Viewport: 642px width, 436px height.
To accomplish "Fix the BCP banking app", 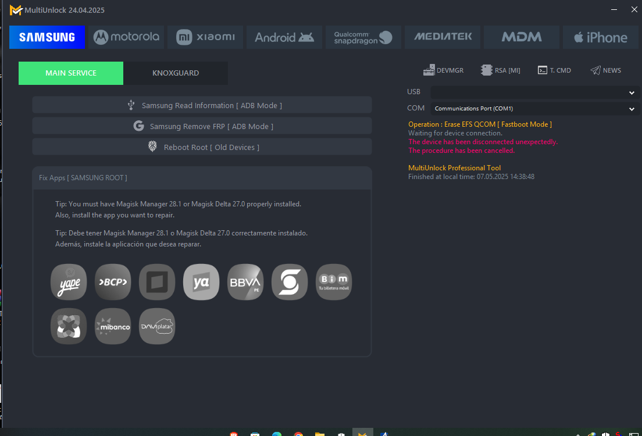I will 113,282.
